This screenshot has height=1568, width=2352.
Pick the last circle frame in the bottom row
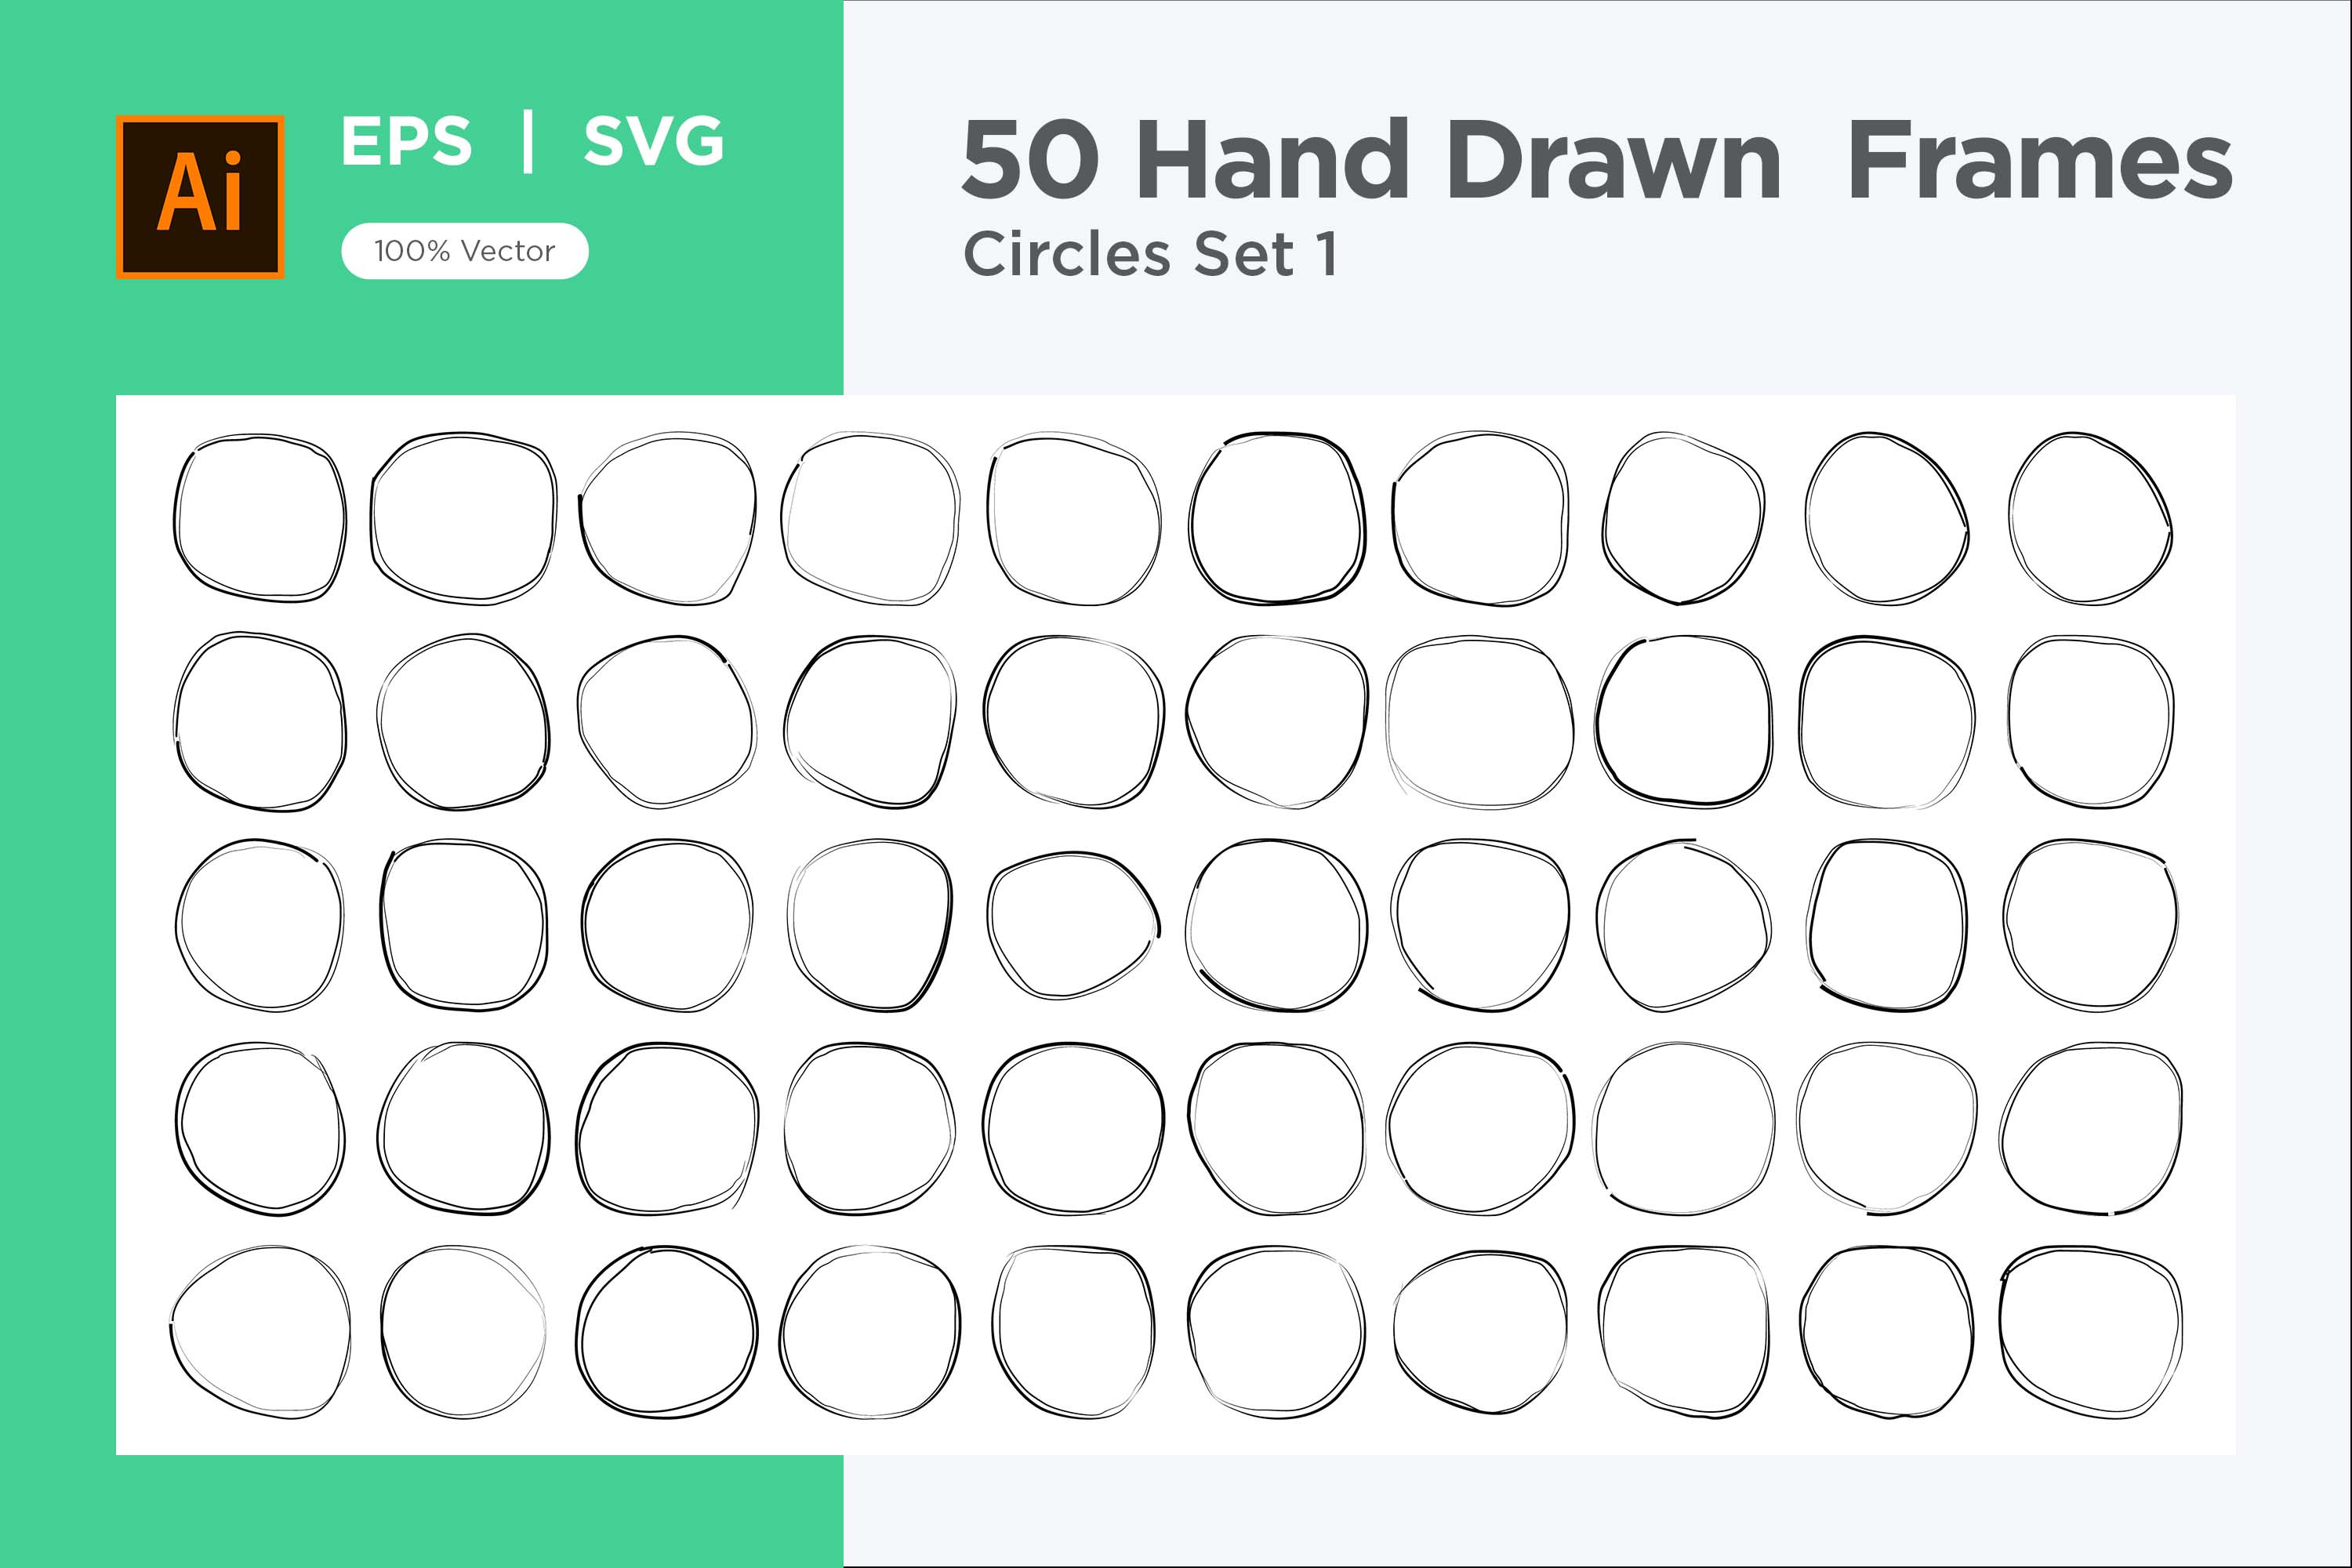click(2090, 1332)
